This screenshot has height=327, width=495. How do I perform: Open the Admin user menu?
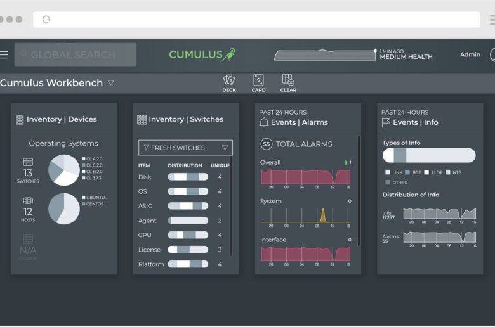[470, 54]
